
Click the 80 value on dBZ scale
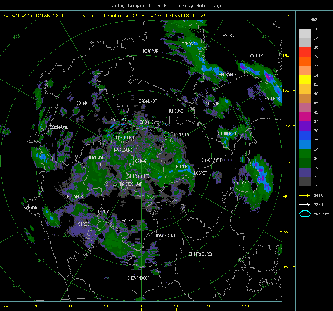click(316, 29)
